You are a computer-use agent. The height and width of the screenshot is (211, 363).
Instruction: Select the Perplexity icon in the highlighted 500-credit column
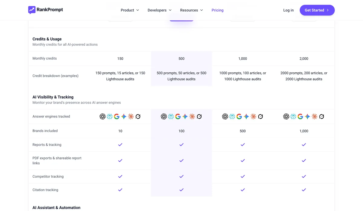[x=171, y=117]
